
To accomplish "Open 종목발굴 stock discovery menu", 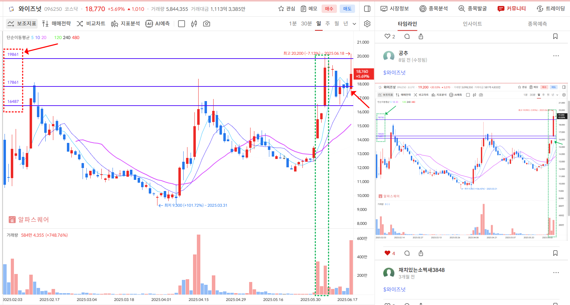I will pyautogui.click(x=472, y=8).
